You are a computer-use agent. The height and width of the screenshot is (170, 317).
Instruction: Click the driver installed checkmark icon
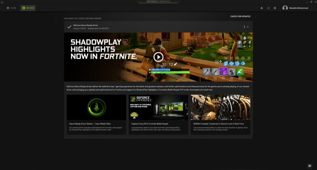[69, 27]
